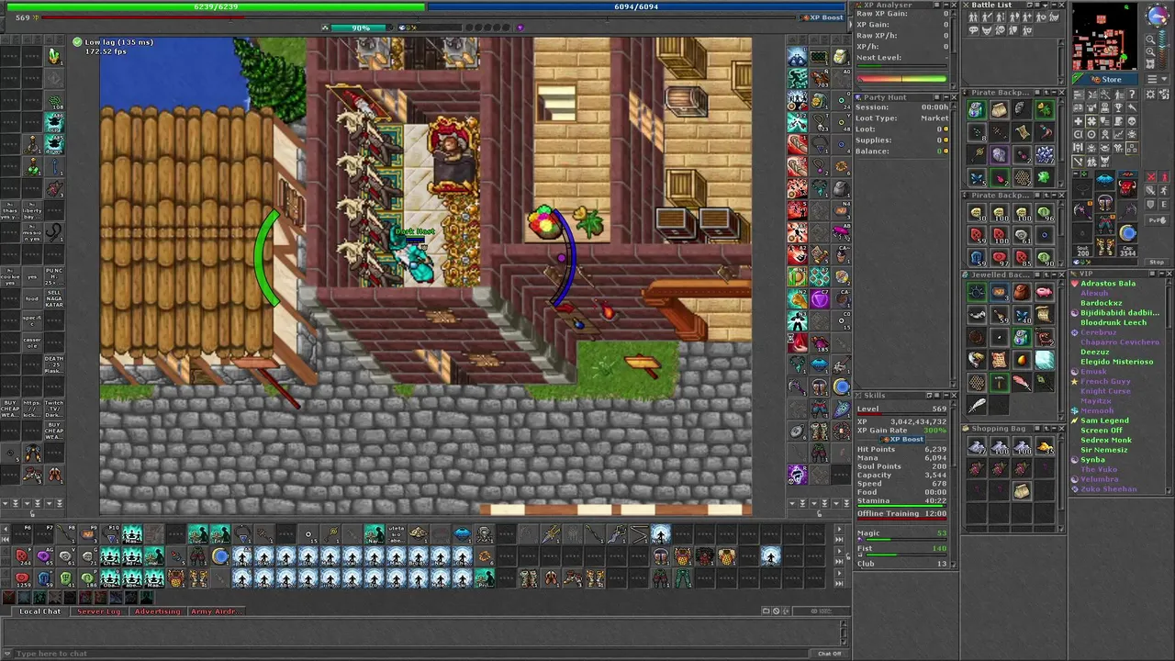Toggle the red standing figure combat button
Screen dimensions: 1175x661
tap(1164, 176)
